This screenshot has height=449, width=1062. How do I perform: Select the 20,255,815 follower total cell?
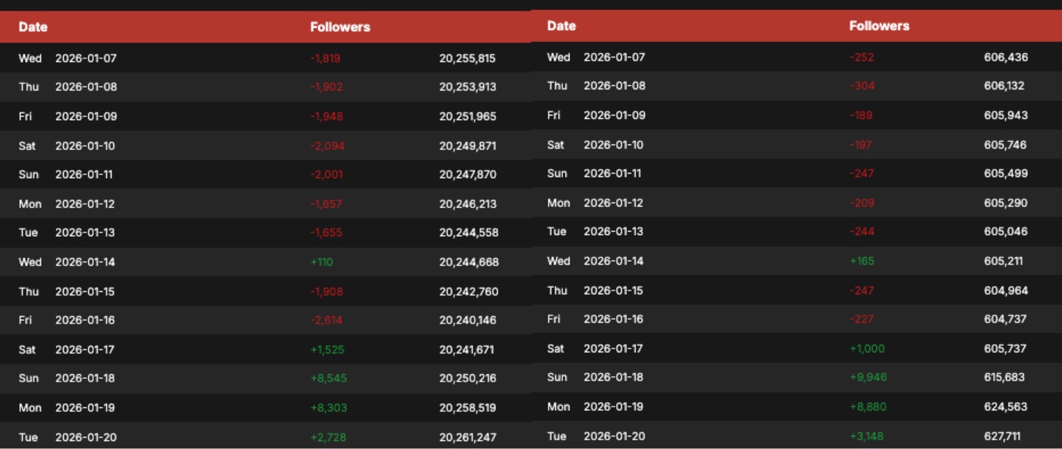click(467, 58)
